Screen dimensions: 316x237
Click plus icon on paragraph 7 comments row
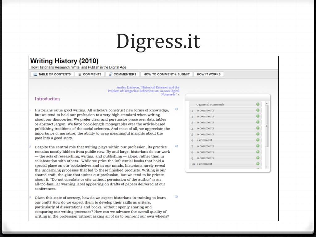(258, 146)
